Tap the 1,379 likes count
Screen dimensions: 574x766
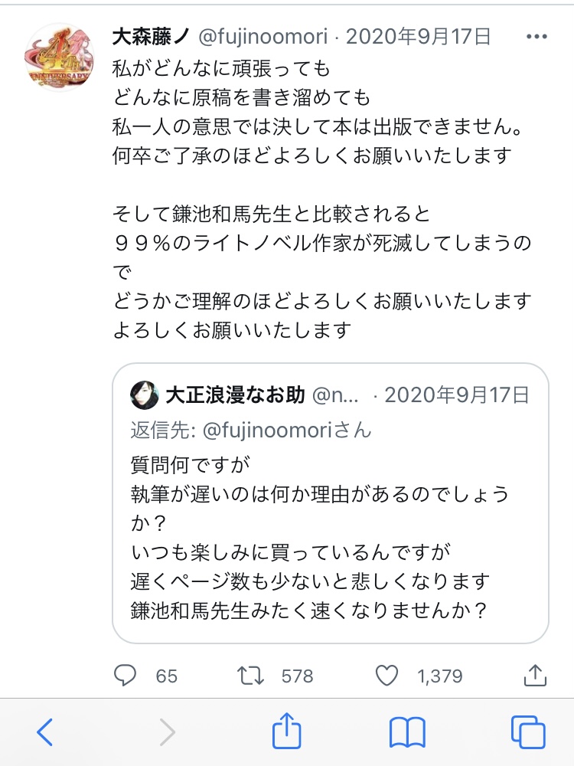[x=439, y=676]
